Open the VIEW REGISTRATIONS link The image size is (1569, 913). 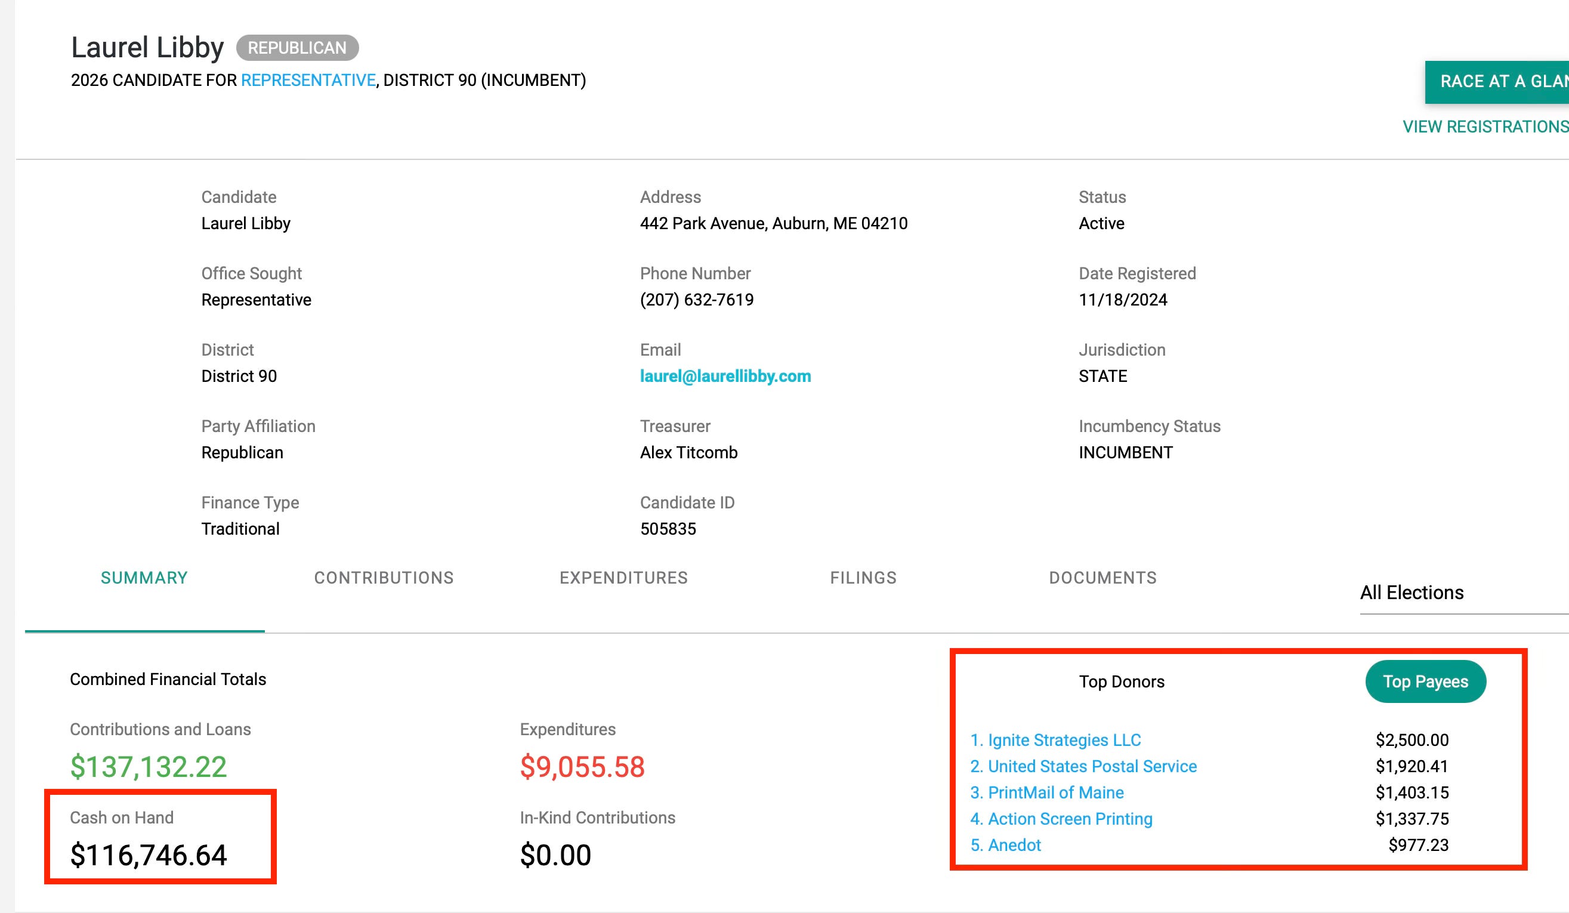coord(1485,127)
